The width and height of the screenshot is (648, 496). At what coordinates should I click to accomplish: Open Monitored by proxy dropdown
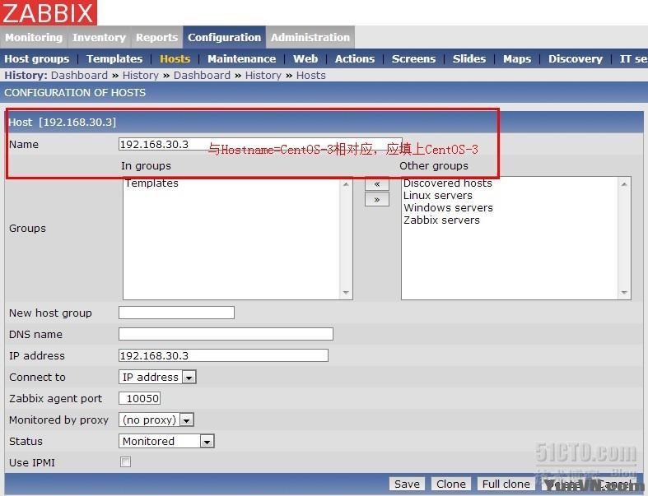click(x=156, y=420)
